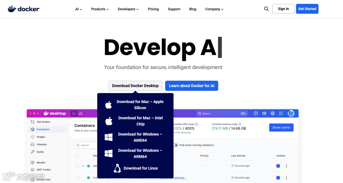The height and width of the screenshot is (183, 343).
Task: Click the Docker whale logo
Action: click(x=24, y=9)
